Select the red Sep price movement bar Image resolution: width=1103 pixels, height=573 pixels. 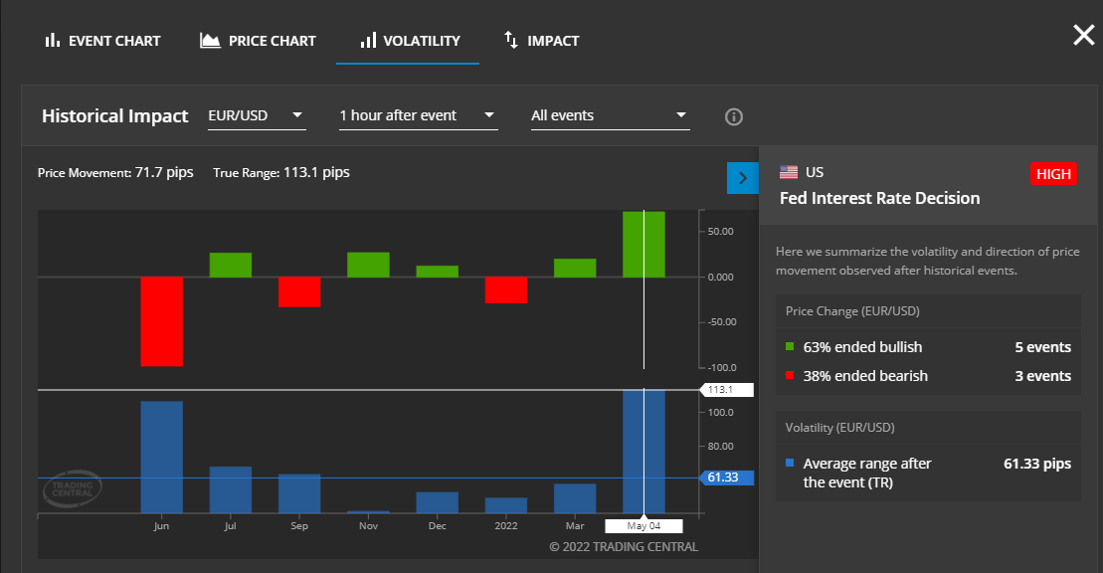click(x=299, y=291)
